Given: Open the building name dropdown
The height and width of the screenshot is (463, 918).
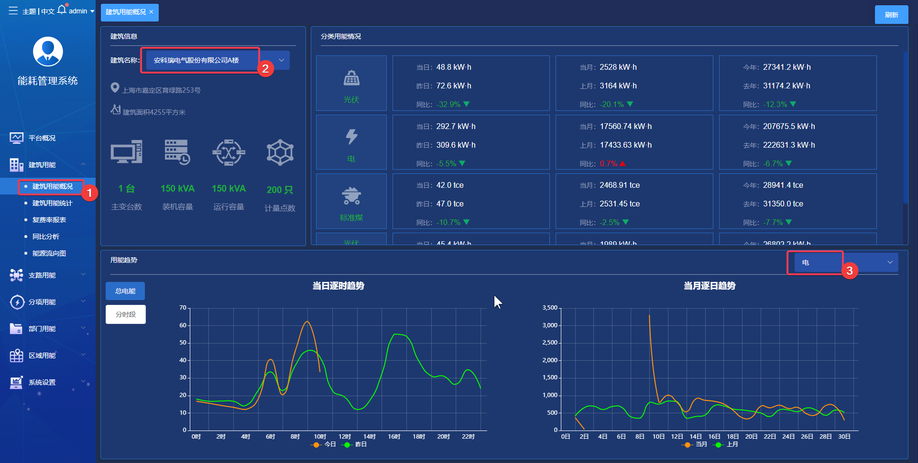Looking at the screenshot, I should 218,60.
